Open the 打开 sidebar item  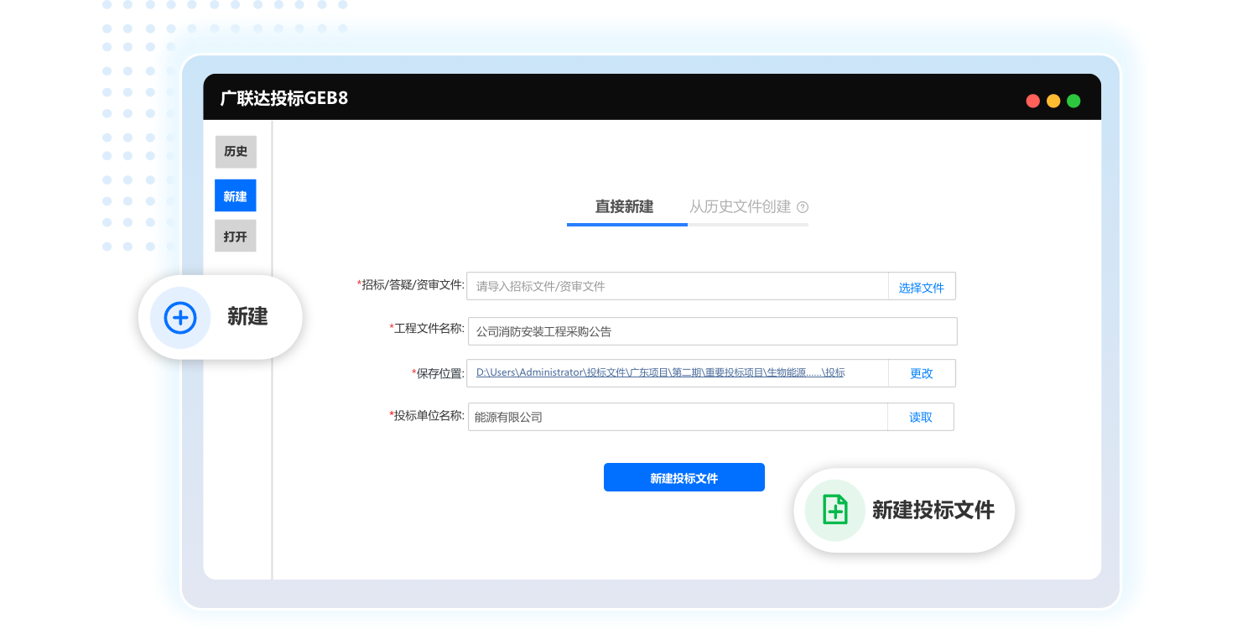[x=236, y=237]
